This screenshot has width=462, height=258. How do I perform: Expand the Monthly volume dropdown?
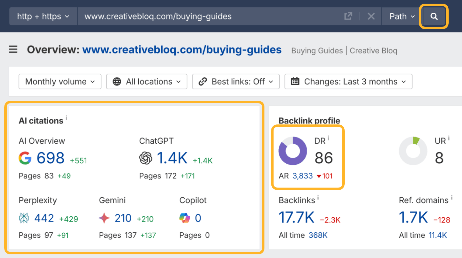[x=60, y=82]
